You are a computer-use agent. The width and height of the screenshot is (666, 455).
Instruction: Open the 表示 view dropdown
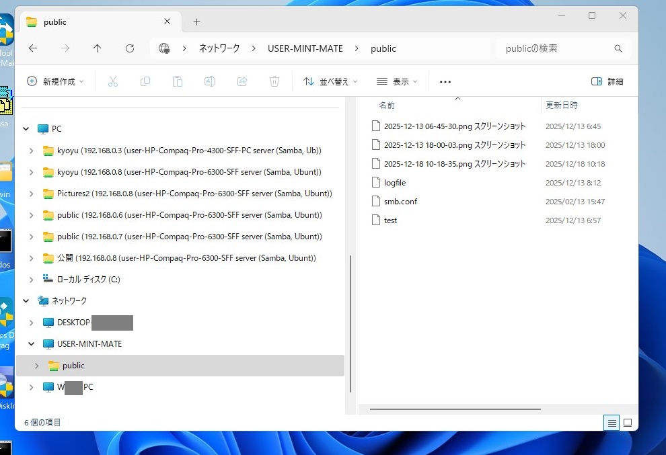[x=397, y=81]
